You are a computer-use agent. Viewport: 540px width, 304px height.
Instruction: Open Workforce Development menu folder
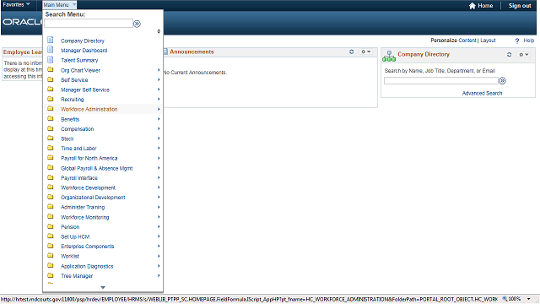click(x=88, y=187)
